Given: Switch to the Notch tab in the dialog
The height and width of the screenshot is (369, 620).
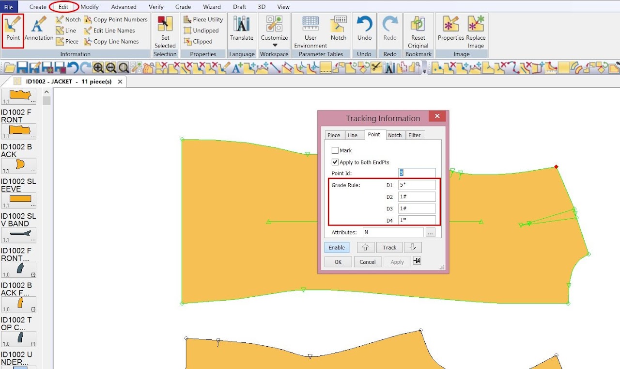Looking at the screenshot, I should click(395, 135).
